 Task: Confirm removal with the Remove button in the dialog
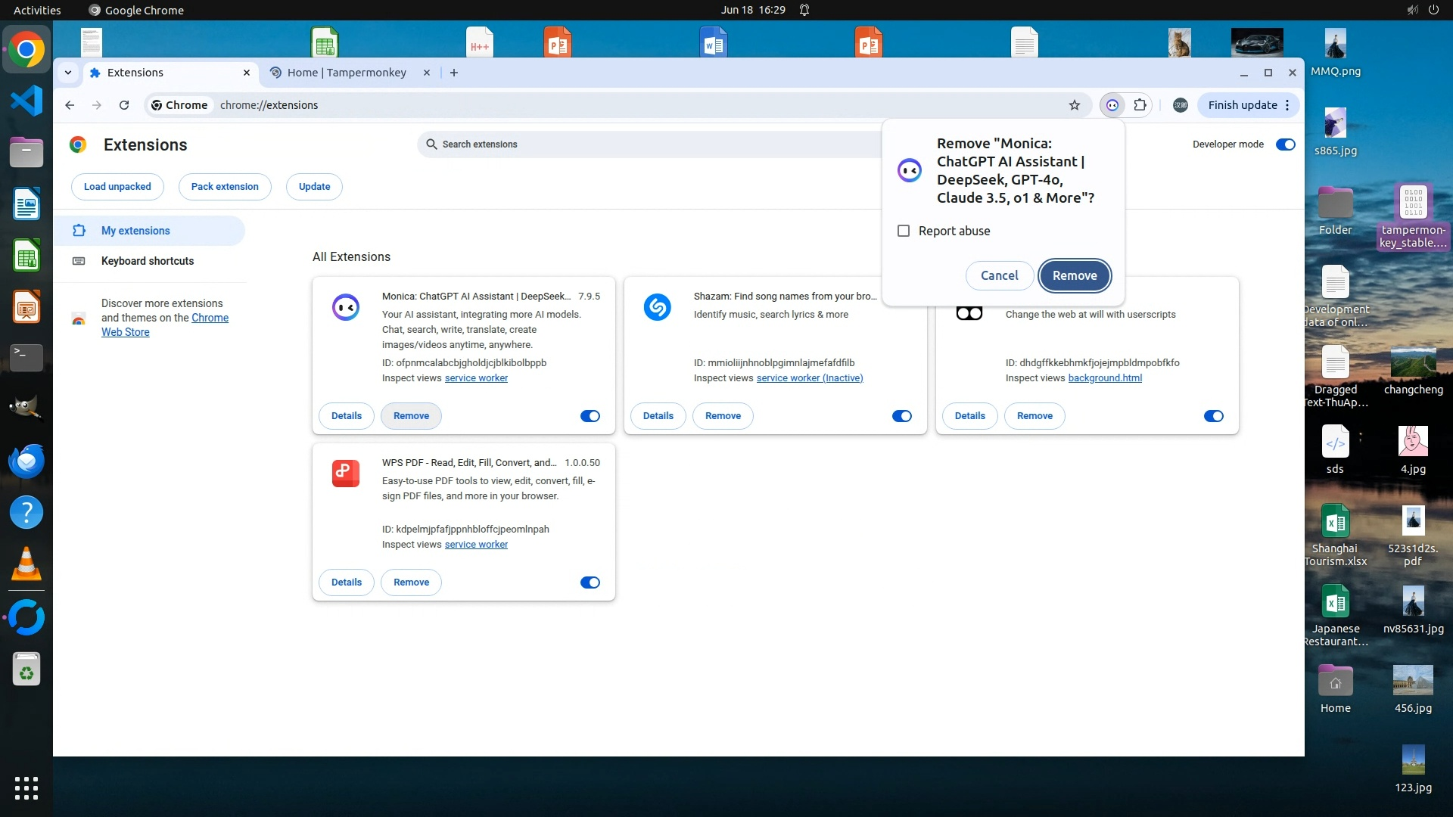coord(1074,275)
